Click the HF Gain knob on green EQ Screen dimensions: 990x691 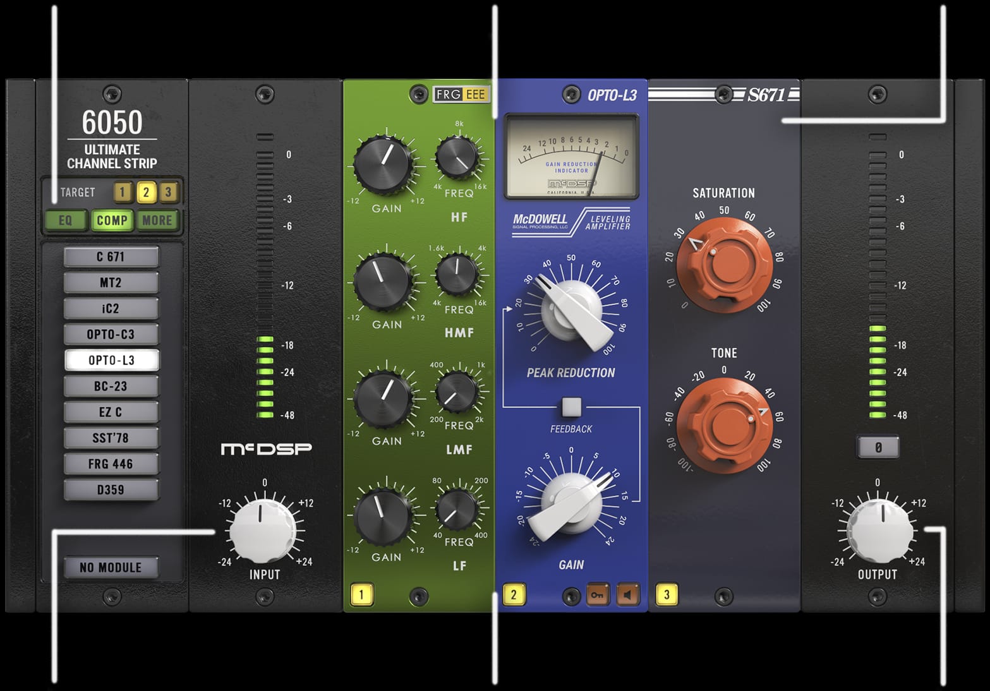[382, 163]
